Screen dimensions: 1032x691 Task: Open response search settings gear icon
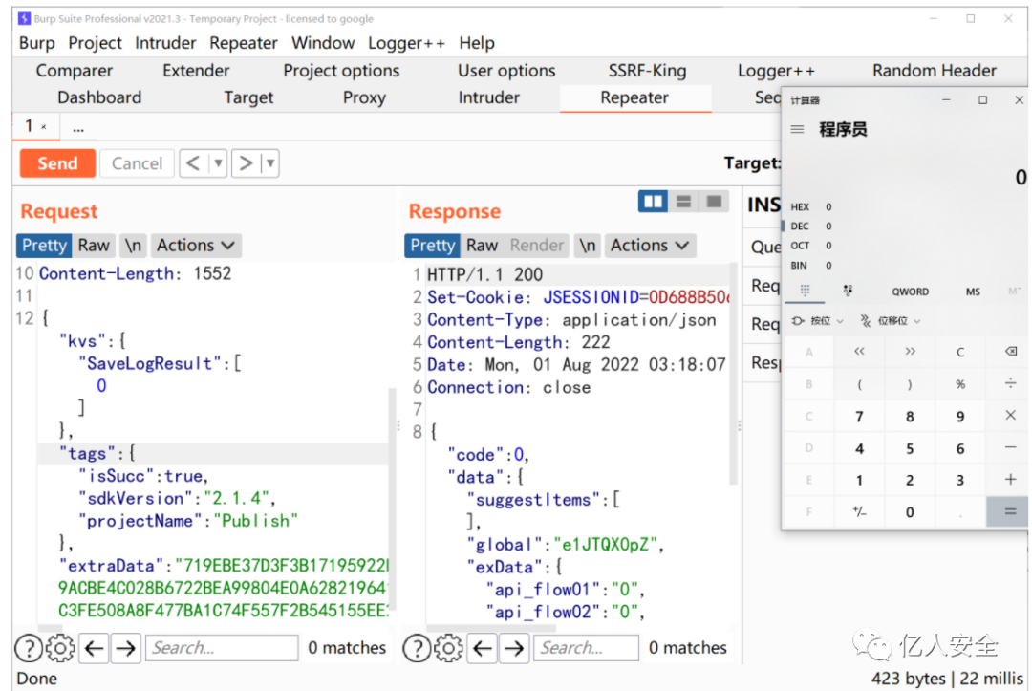[448, 648]
